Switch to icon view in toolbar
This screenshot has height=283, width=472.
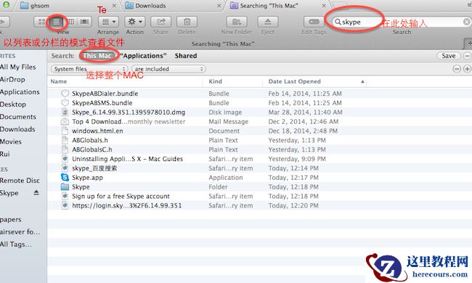point(41,22)
